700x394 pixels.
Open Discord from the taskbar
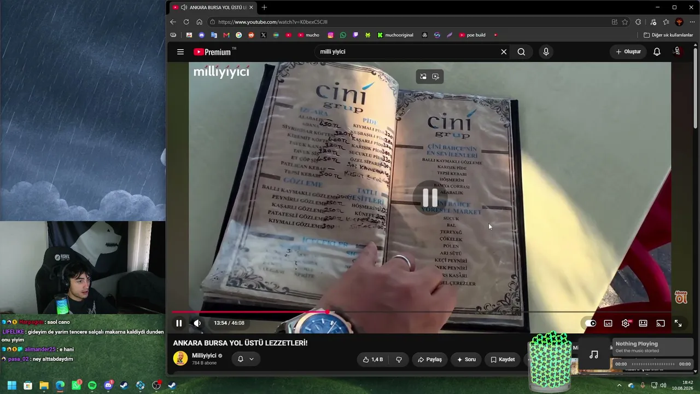pos(108,385)
